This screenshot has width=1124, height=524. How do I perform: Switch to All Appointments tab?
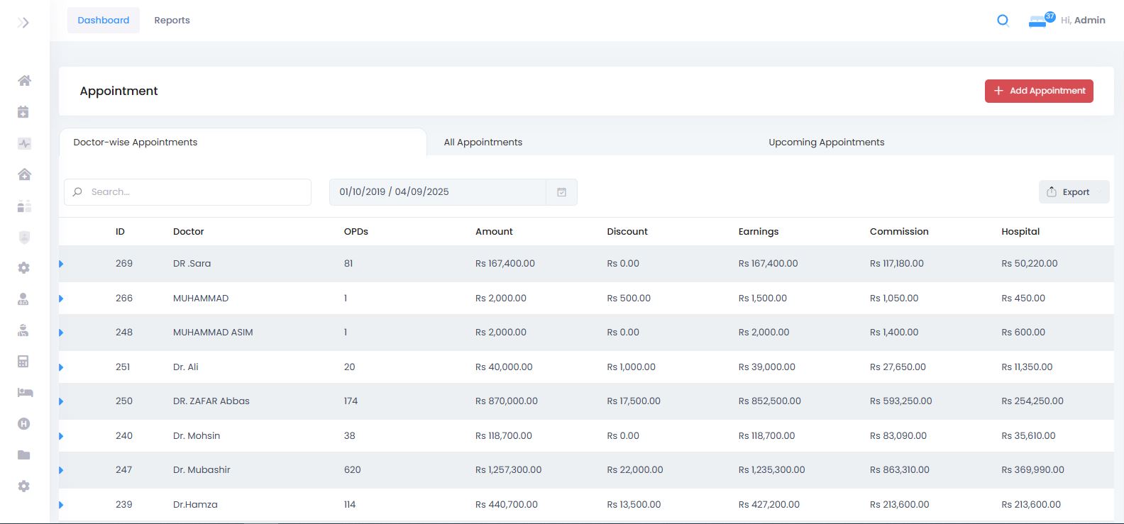[483, 143]
